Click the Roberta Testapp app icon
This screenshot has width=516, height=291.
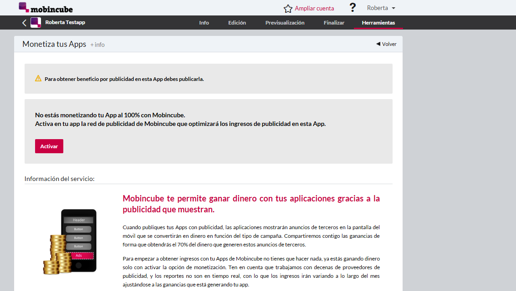[x=36, y=23]
